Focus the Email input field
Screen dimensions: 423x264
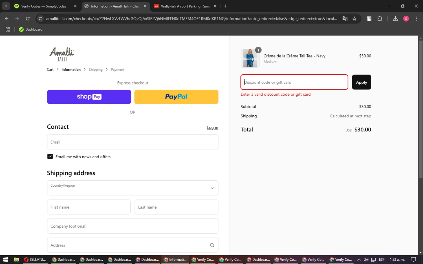click(x=133, y=142)
